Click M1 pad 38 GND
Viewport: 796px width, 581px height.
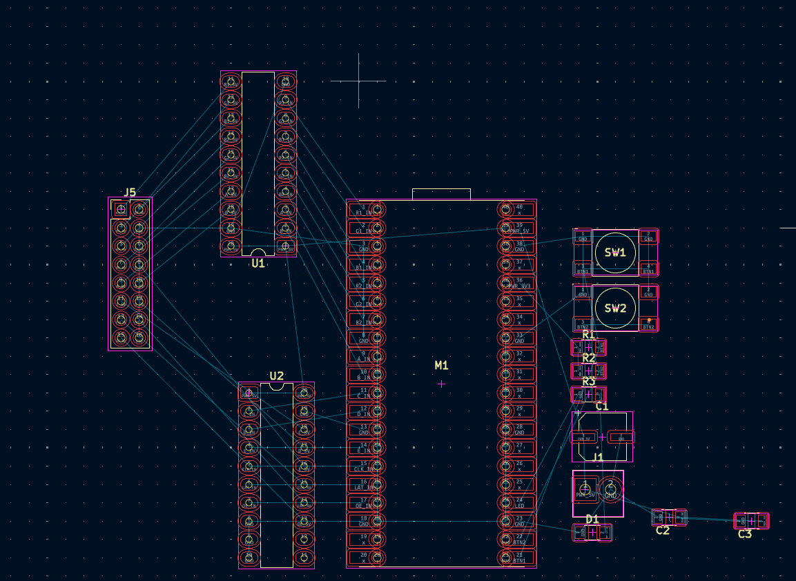point(519,246)
